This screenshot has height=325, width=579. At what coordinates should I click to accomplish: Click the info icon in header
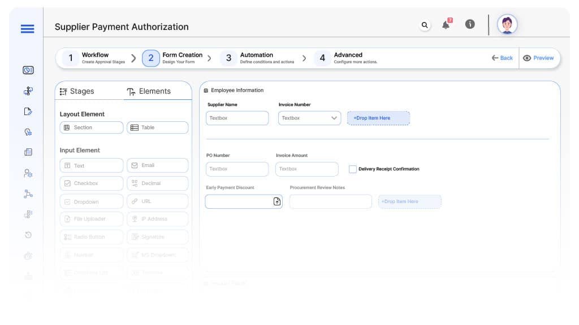(x=470, y=24)
